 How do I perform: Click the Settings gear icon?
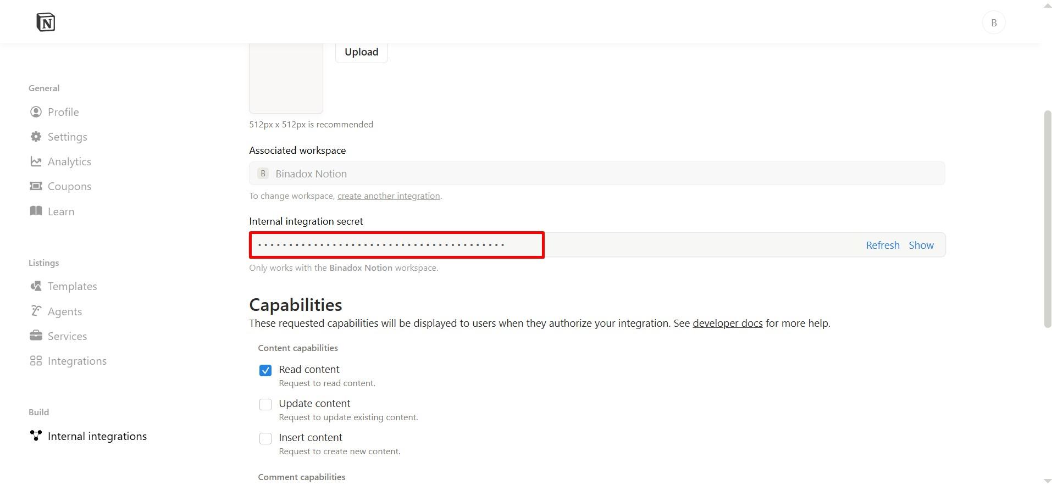click(x=36, y=137)
